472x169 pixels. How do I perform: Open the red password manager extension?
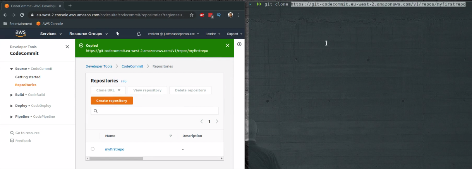(x=211, y=15)
